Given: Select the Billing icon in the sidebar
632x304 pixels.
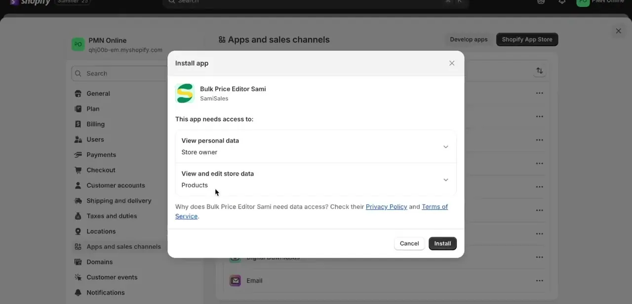Looking at the screenshot, I should (x=78, y=124).
